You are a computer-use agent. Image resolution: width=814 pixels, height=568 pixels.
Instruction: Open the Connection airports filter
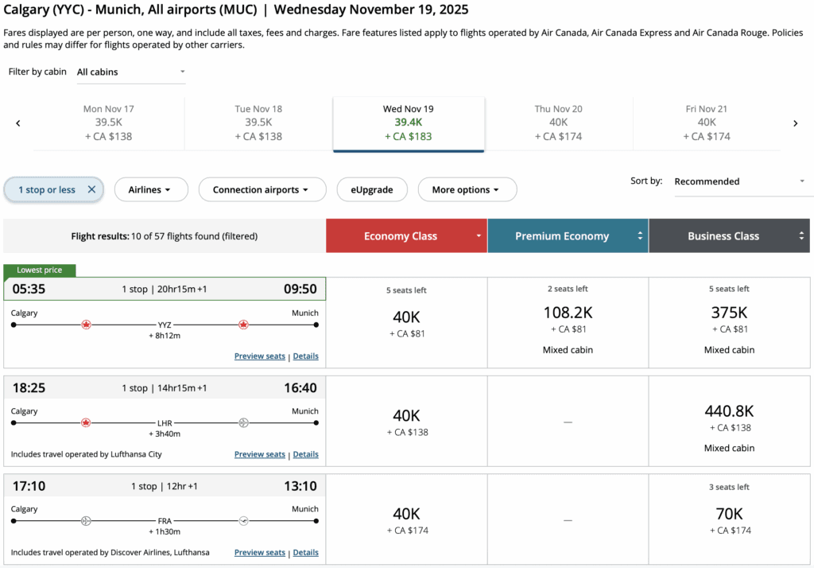pyautogui.click(x=262, y=190)
